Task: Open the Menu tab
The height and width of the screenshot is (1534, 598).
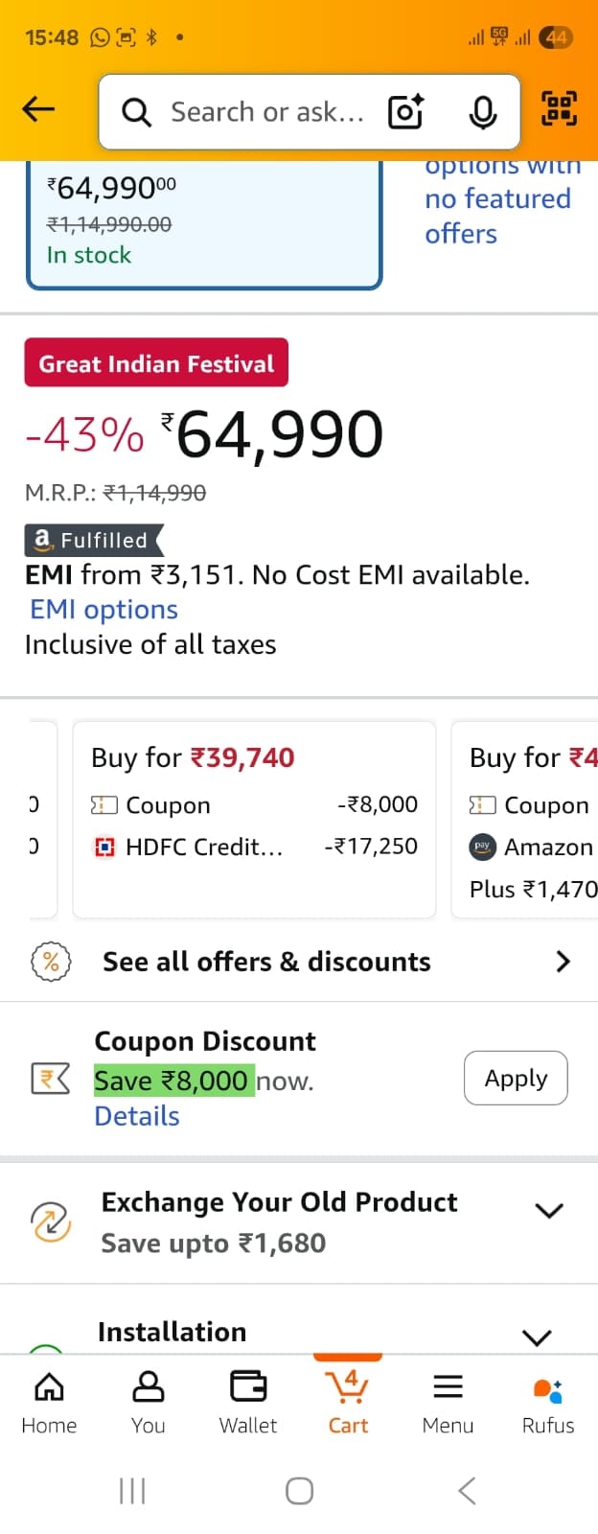Action: [448, 1401]
